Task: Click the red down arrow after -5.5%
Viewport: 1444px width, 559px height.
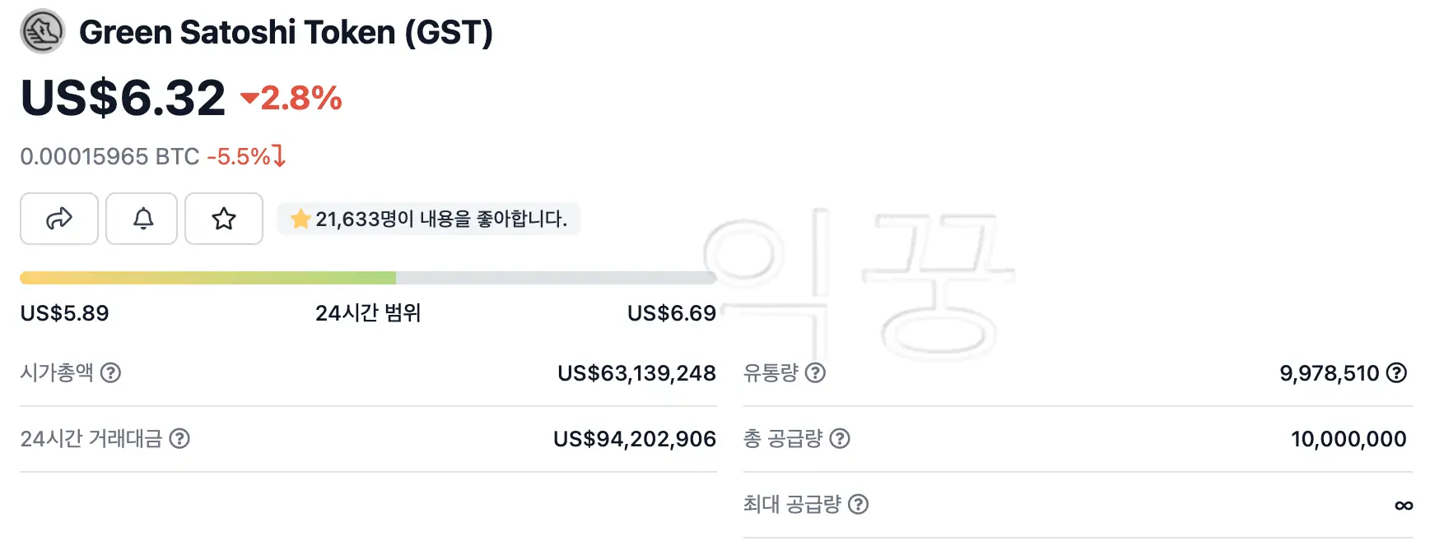Action: tap(280, 156)
